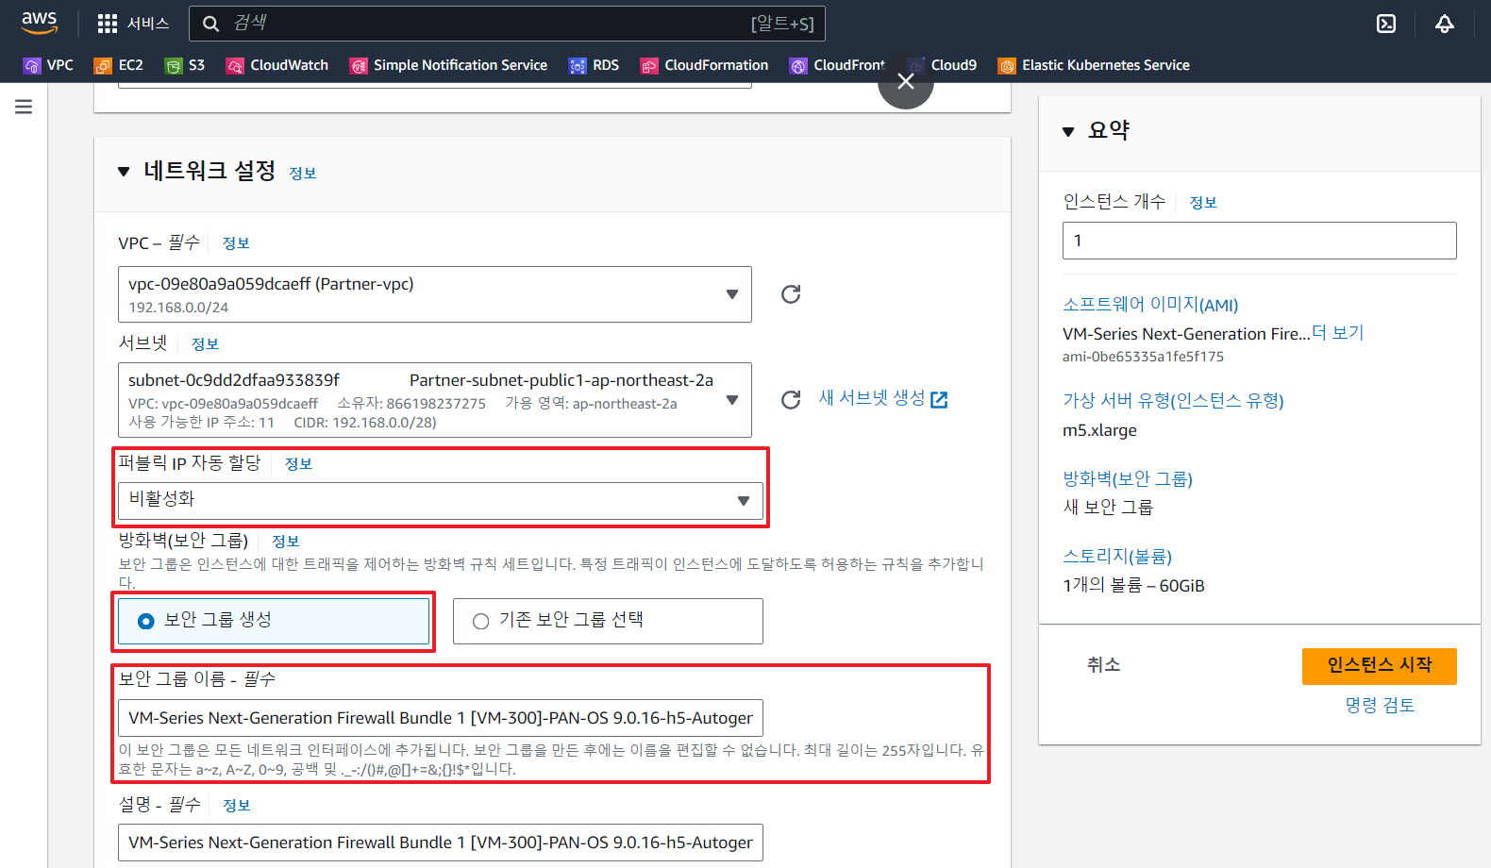The width and height of the screenshot is (1491, 868).
Task: Open EC2 service shortcut
Action: pyautogui.click(x=119, y=65)
